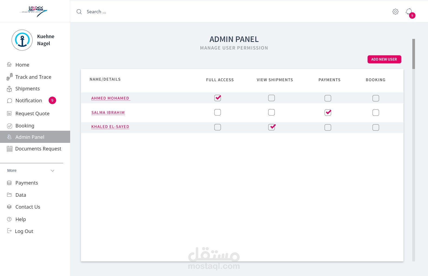Focus the Search input field
428x276 pixels.
pos(163,12)
